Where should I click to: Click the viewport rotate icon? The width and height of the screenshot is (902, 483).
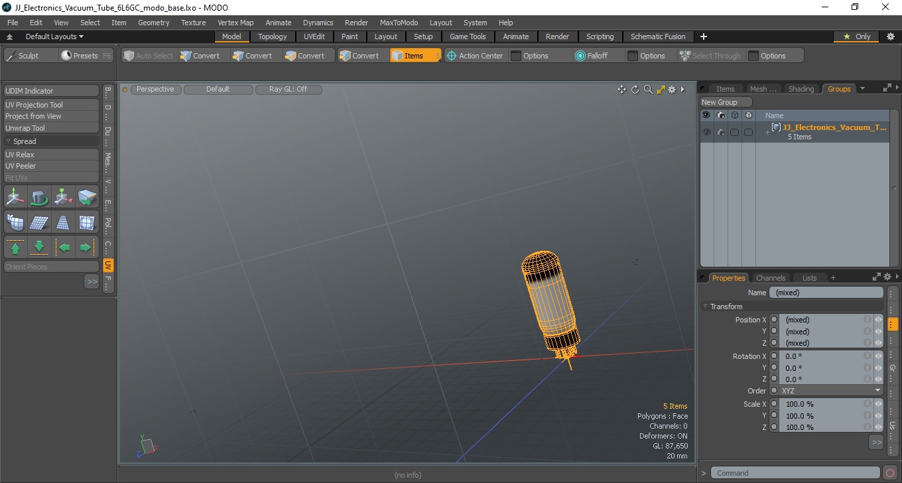click(635, 90)
